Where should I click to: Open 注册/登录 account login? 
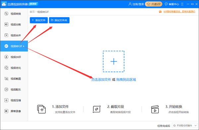coord(136,4)
